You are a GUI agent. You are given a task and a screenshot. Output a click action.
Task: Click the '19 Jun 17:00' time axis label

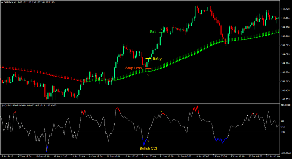(96, 156)
